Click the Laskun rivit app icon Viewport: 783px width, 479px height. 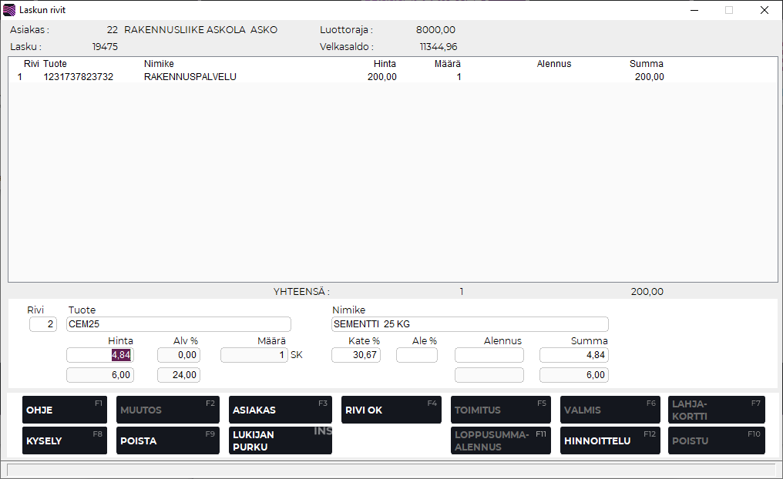(x=9, y=10)
